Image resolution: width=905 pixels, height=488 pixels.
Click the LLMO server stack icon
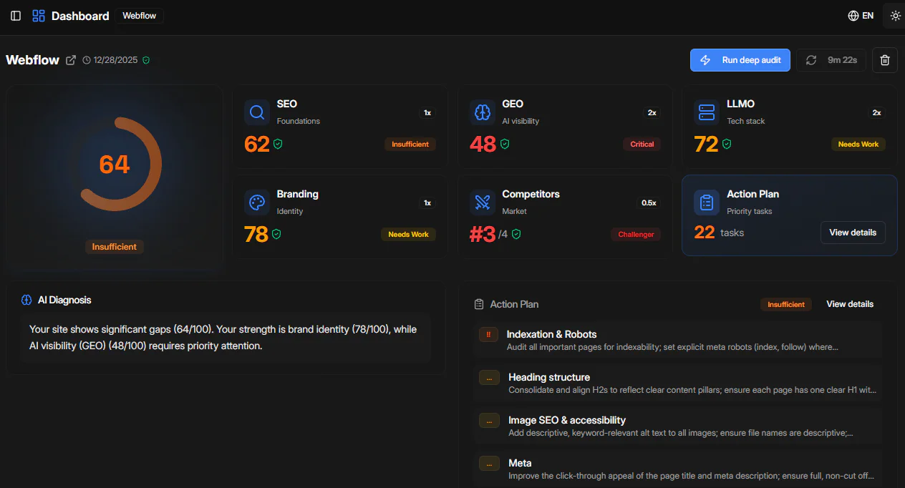tap(707, 112)
